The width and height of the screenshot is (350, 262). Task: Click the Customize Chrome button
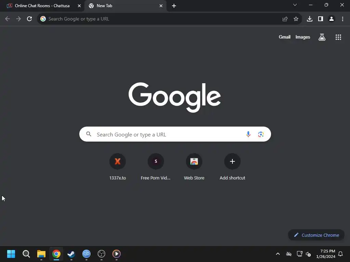pos(316,235)
